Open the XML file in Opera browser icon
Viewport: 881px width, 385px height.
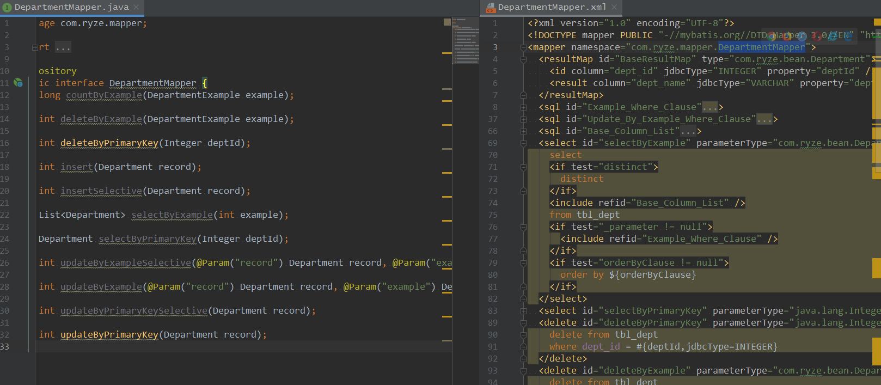tap(816, 36)
